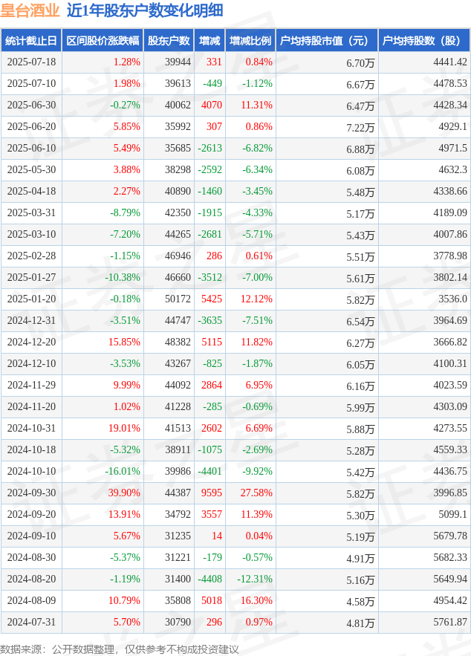Select the 2024-12-20 date row
The height and width of the screenshot is (656, 471).
[x=235, y=342]
